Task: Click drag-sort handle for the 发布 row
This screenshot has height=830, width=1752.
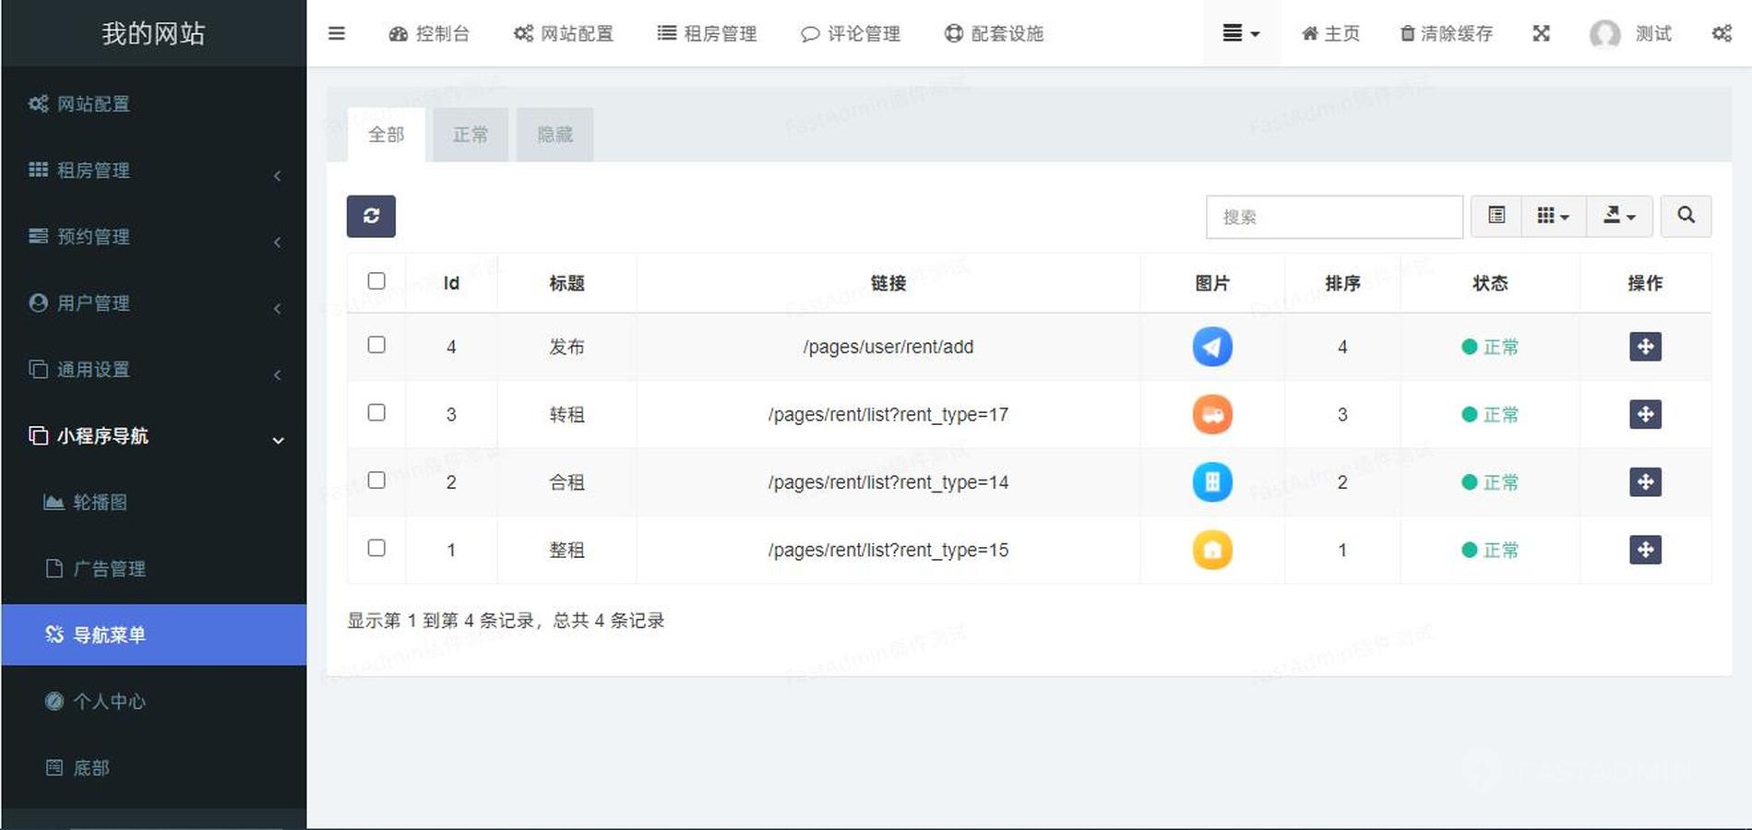Action: [1645, 347]
